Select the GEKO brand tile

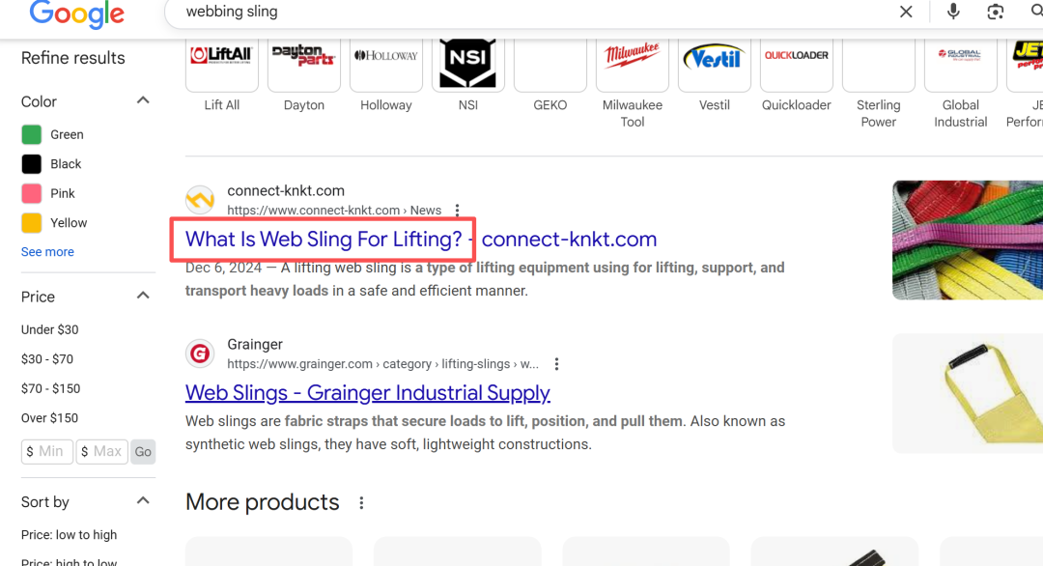[x=550, y=65]
